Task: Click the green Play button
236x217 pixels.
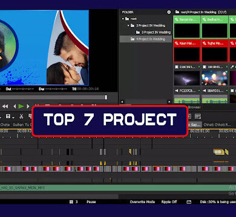Action: pos(21,106)
